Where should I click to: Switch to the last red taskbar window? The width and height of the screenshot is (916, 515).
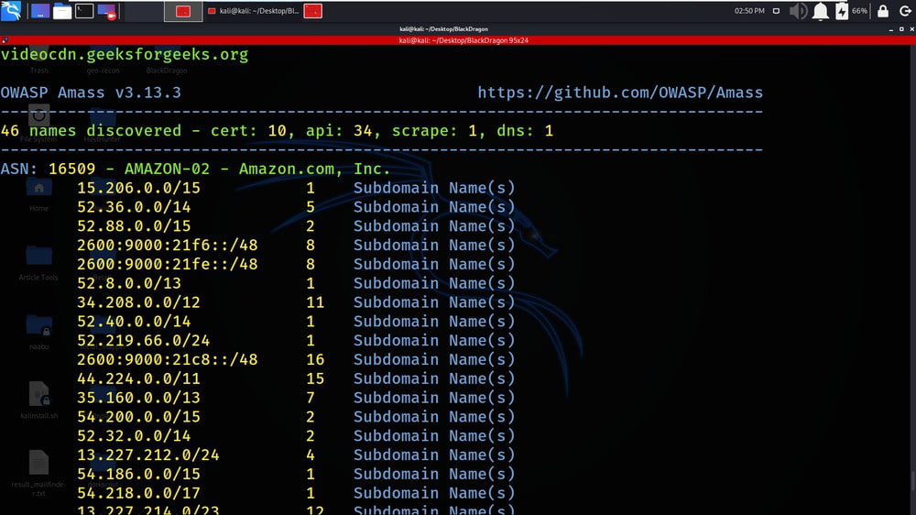[x=313, y=11]
